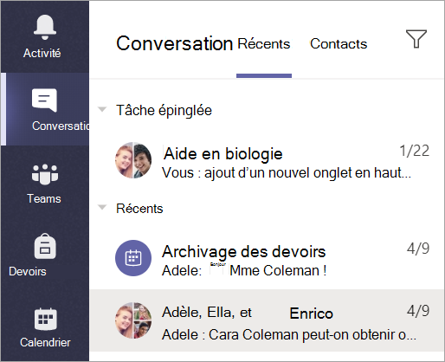Collapse the Tâche épinglée section arrow
The height and width of the screenshot is (362, 445).
pyautogui.click(x=102, y=109)
